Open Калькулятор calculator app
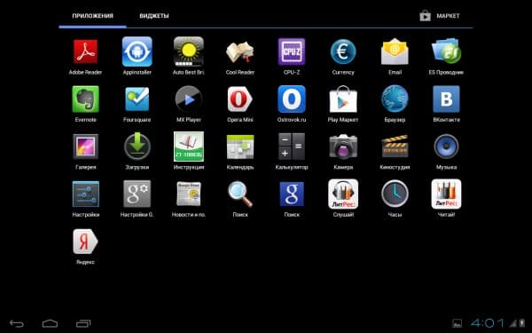 (292, 147)
